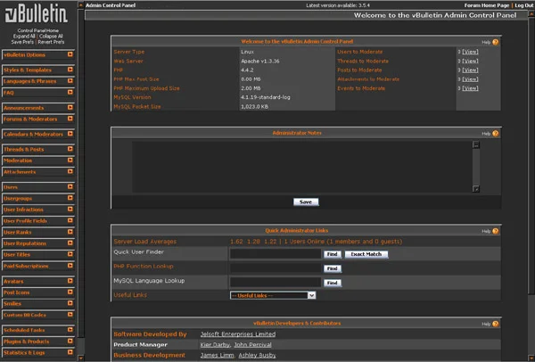Click help icon in Administrator Notes header

pyautogui.click(x=495, y=133)
